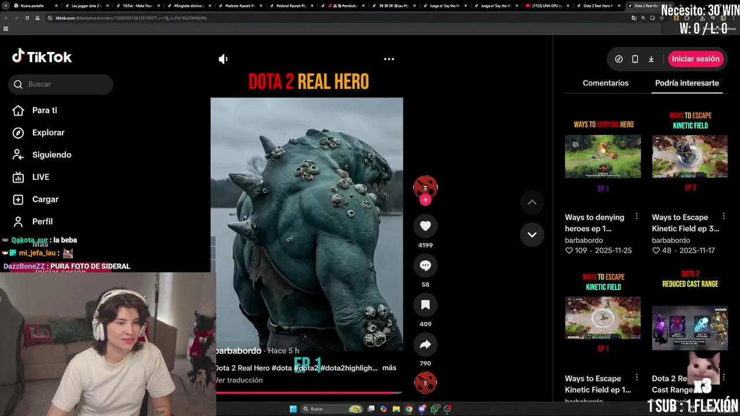Open options for Kinetic Field ep 1 video
This screenshot has height=416, width=740.
pos(637,378)
